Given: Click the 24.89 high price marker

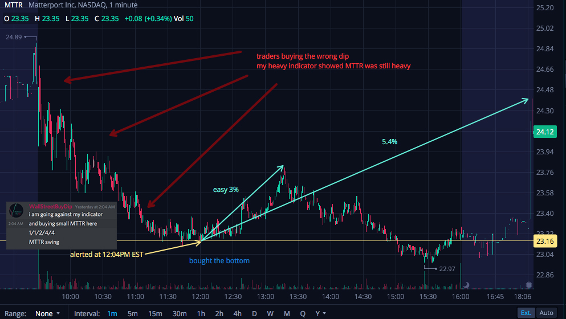Looking at the screenshot, I should (14, 37).
